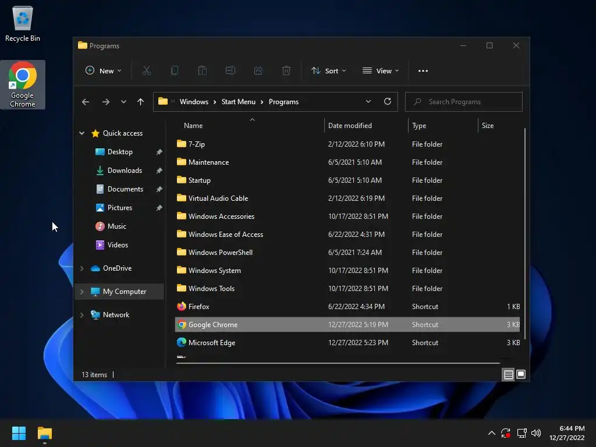Image resolution: width=596 pixels, height=447 pixels.
Task: Unpin Documents via its pin icon
Action: tap(159, 189)
